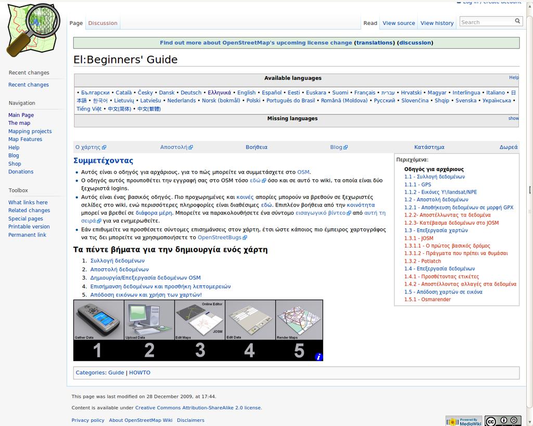The width and height of the screenshot is (533, 426).
Task: Click the OpenStreetMap wiki logo
Action: point(33,30)
